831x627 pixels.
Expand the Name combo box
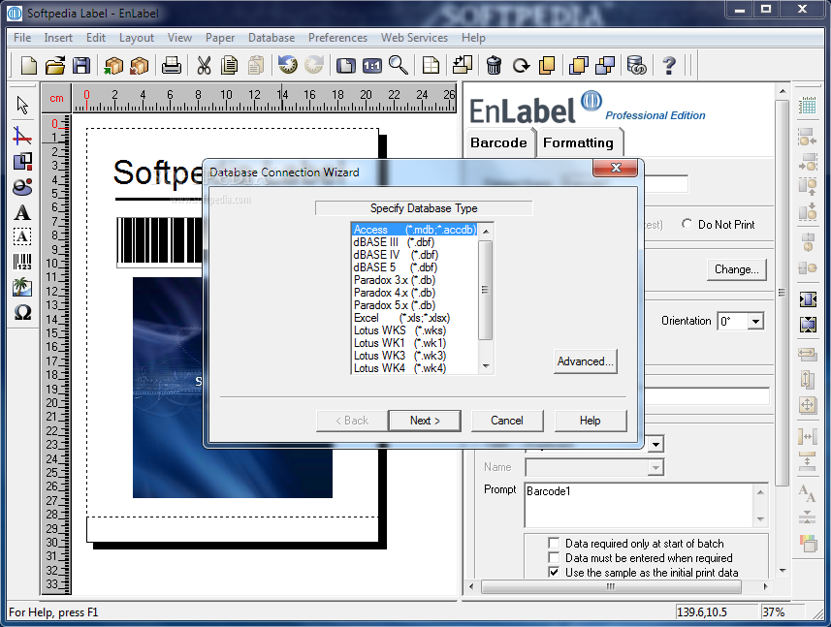point(655,467)
